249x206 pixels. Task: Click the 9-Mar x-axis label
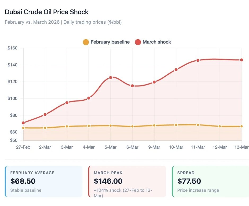[154, 147]
